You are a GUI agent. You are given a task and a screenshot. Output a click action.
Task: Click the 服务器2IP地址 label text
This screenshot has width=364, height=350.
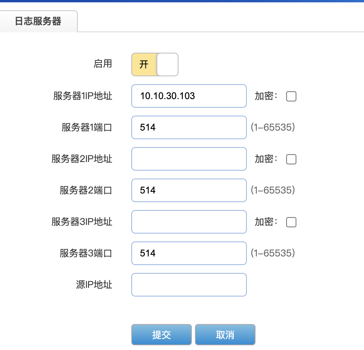pos(82,159)
